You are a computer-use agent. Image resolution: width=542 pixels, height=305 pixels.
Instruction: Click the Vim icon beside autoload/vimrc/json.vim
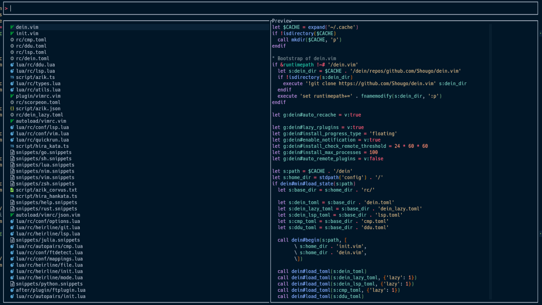coord(12,215)
